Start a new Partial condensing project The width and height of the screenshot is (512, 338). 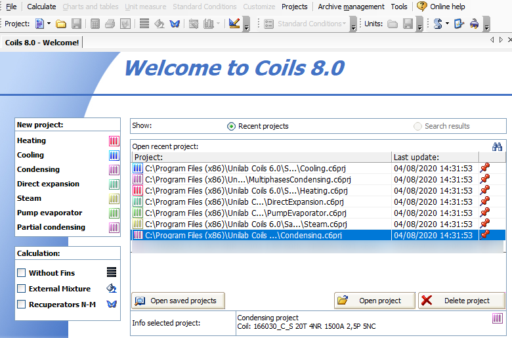(x=51, y=227)
